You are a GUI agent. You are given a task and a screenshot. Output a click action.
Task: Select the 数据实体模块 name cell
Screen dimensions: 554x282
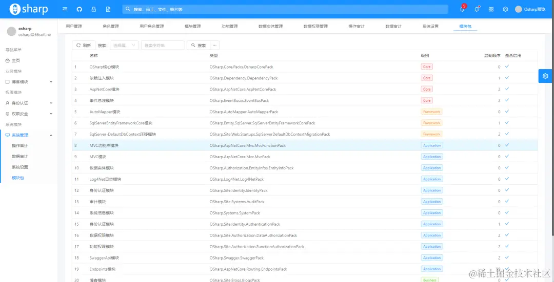pos(102,168)
